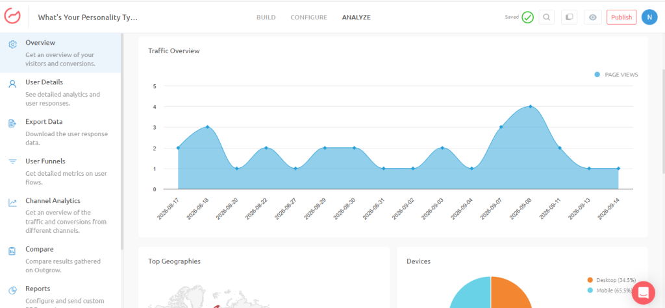This screenshot has width=665, height=308.
Task: Click the Top Geographies heading
Action: pos(174,261)
